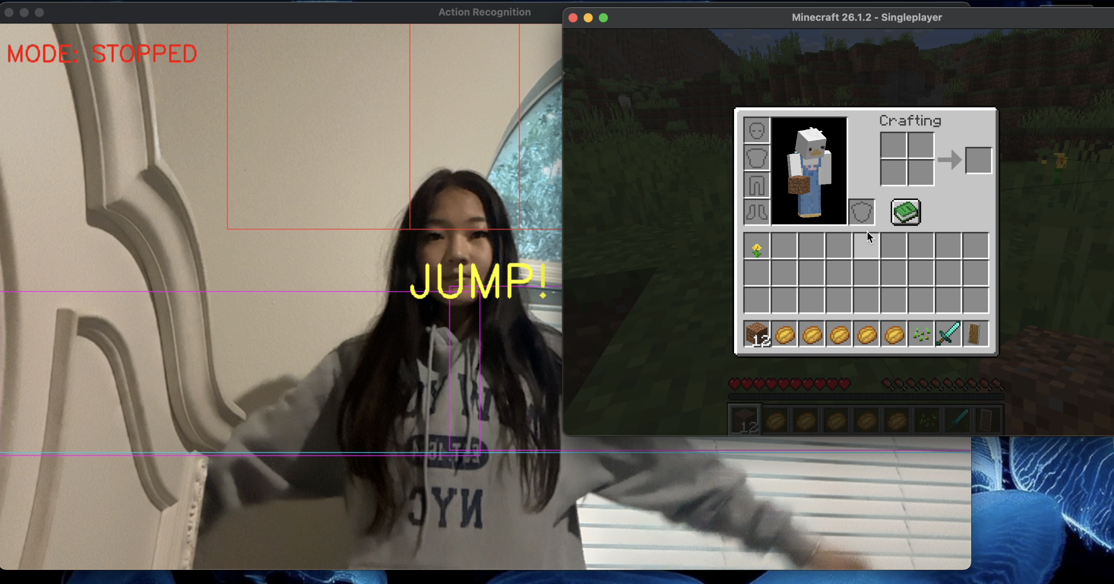Pick up the oak door in inventory hotbar
Screen dimensions: 1114x584
976,334
